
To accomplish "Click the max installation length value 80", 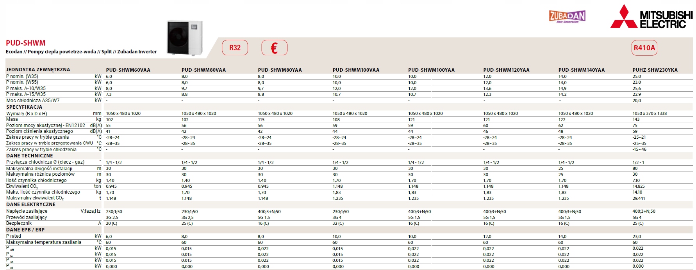I will tap(635, 169).
